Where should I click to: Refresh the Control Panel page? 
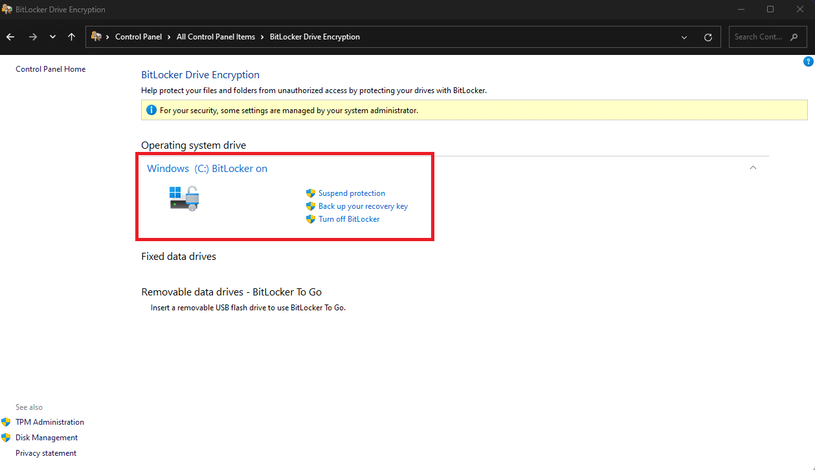(708, 37)
